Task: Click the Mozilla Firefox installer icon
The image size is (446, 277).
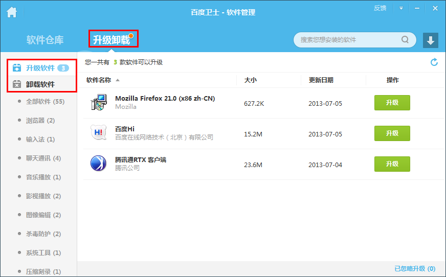Action: point(99,102)
